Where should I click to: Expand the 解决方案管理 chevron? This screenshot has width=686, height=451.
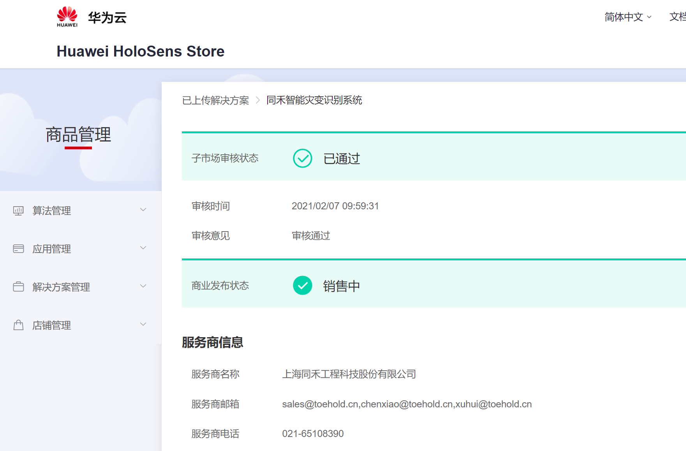pyautogui.click(x=143, y=286)
